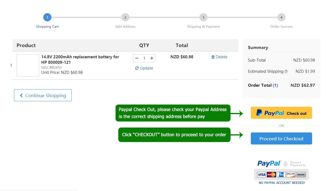Click the trash Delete icon
The height and width of the screenshot is (191, 331).
[x=213, y=57]
